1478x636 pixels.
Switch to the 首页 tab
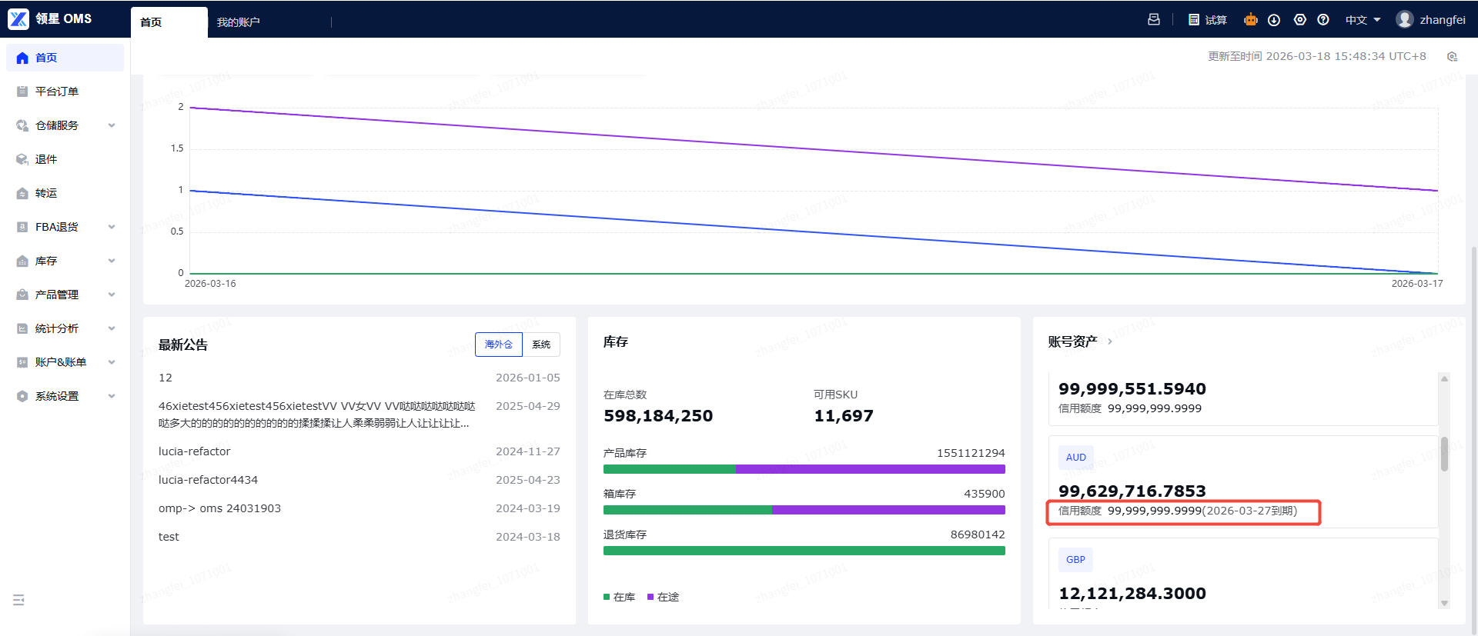[169, 22]
